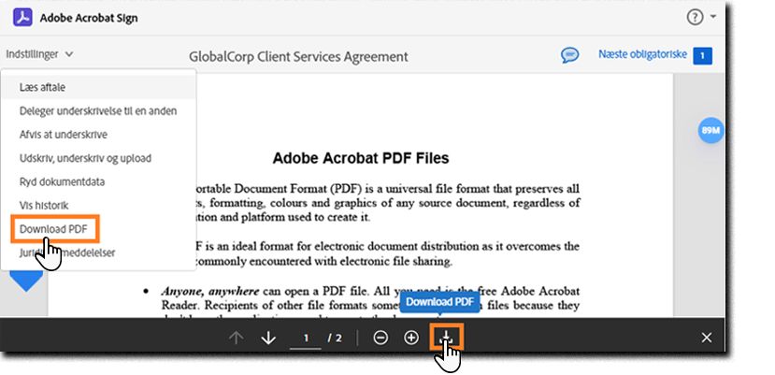Choose Deleger underskrivelse til en anden

click(98, 111)
